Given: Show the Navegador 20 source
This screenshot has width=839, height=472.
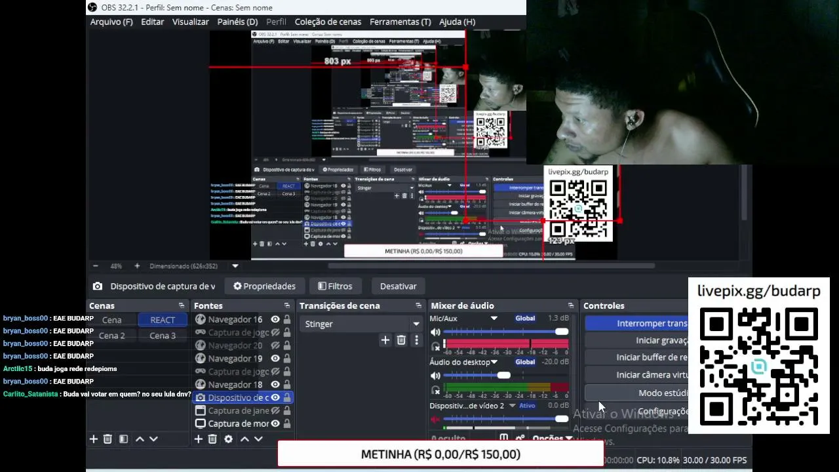Looking at the screenshot, I should tap(275, 345).
